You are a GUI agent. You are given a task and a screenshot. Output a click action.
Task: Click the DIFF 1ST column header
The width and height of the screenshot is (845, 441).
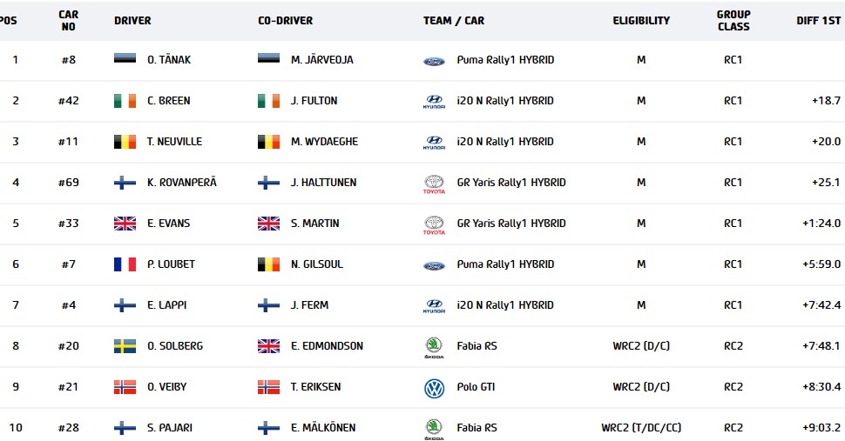click(818, 21)
